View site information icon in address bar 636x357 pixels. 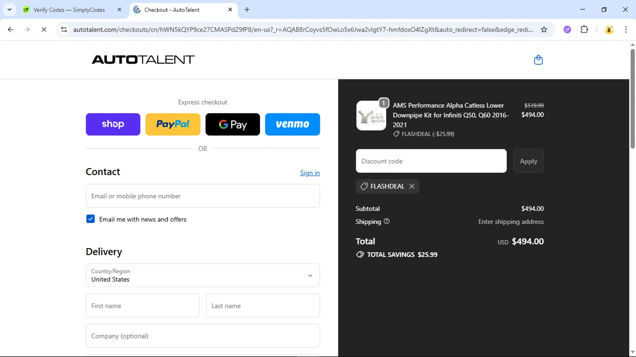[64, 30]
